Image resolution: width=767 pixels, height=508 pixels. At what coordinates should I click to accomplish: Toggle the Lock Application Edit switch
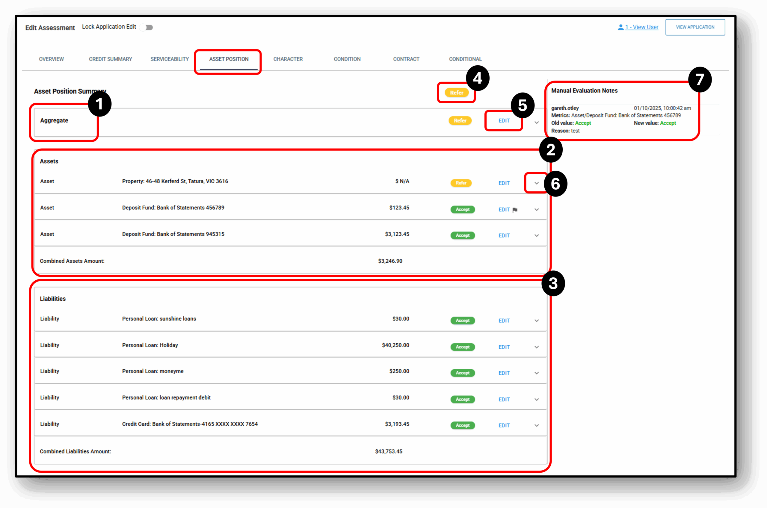pyautogui.click(x=147, y=28)
